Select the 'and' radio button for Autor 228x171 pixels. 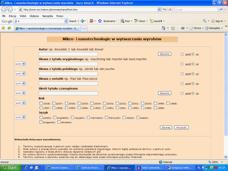click(x=182, y=54)
